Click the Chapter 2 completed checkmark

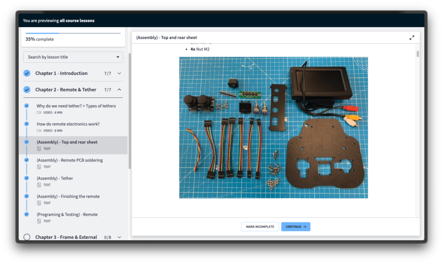tap(27, 90)
